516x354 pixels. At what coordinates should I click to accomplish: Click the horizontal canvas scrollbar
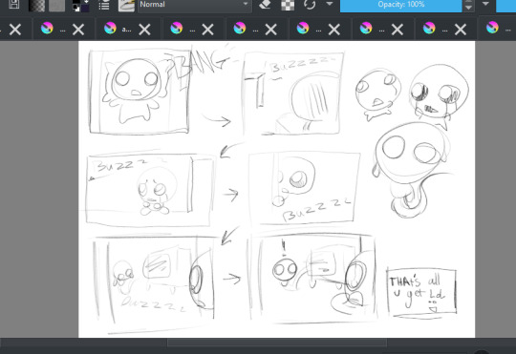click(x=277, y=343)
